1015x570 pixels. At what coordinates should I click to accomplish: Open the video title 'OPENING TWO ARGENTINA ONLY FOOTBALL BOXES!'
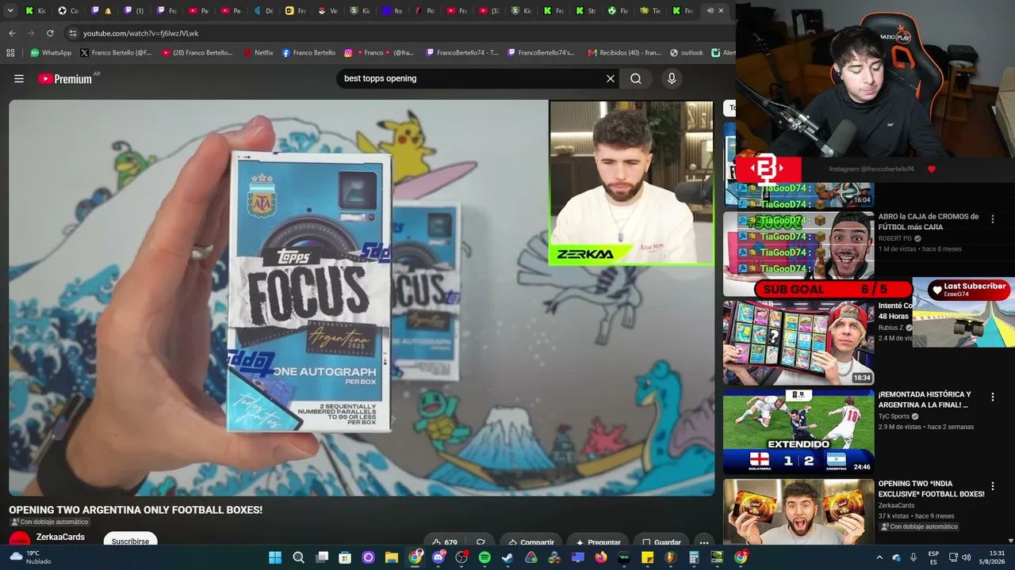tap(136, 510)
